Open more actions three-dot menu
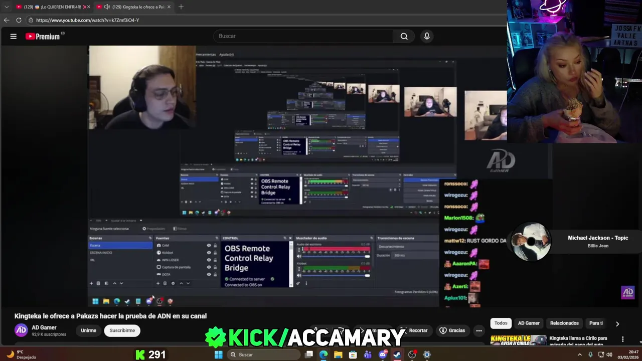Image resolution: width=642 pixels, height=361 pixels. click(x=479, y=330)
